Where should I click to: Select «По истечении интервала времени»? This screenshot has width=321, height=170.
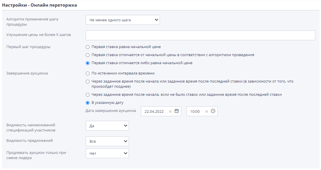pos(87,73)
